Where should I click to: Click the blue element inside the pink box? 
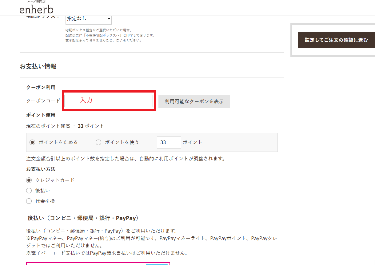[x=157, y=264]
